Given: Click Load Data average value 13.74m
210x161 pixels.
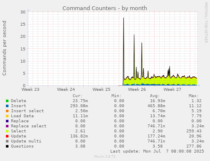Looking at the screenshot, I should point(158,116).
